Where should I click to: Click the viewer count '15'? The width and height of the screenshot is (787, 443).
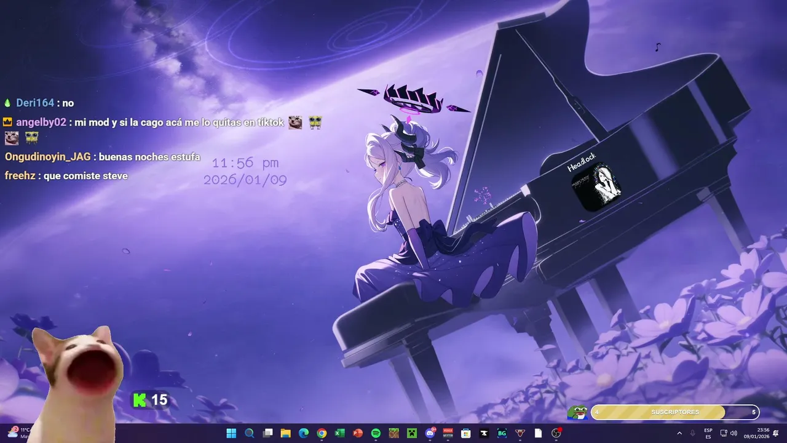click(159, 401)
